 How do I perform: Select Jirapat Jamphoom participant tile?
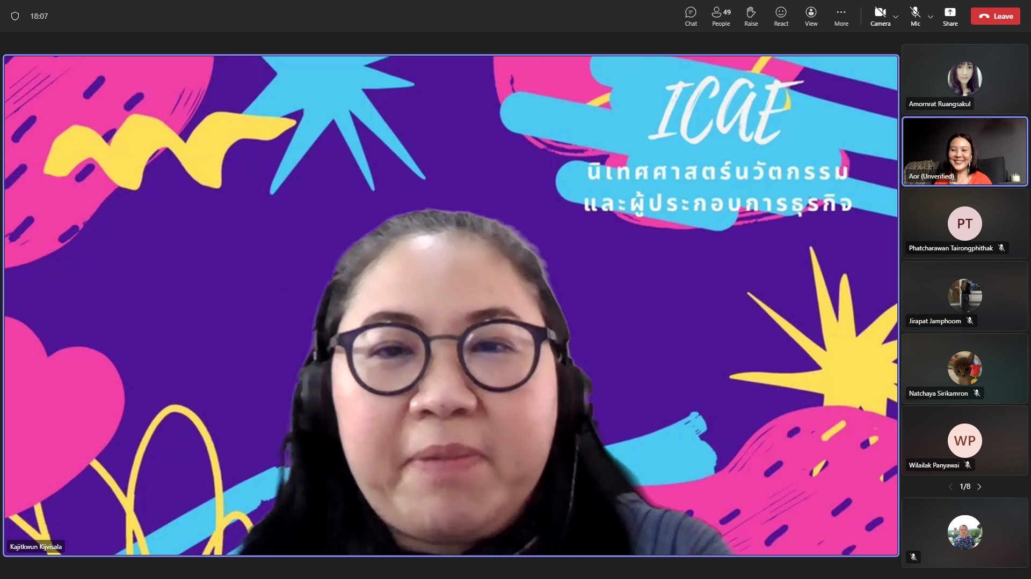964,296
